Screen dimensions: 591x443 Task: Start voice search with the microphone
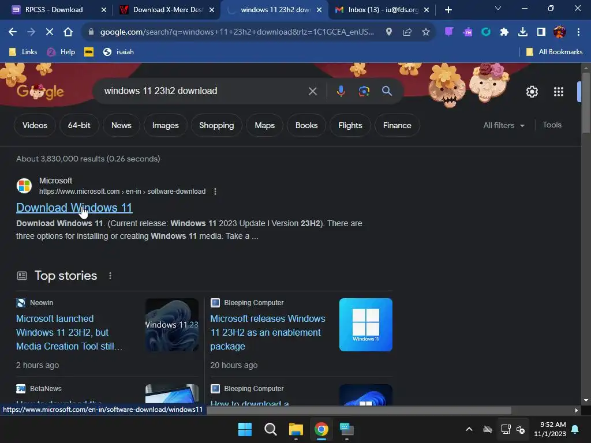point(341,91)
